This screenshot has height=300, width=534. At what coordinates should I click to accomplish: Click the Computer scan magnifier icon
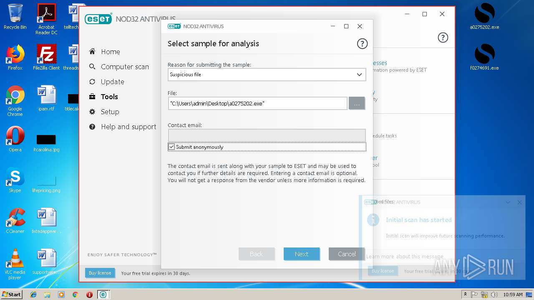tap(92, 67)
